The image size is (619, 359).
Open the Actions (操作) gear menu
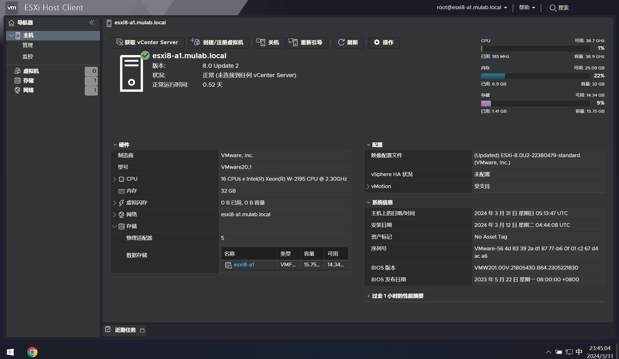(384, 42)
